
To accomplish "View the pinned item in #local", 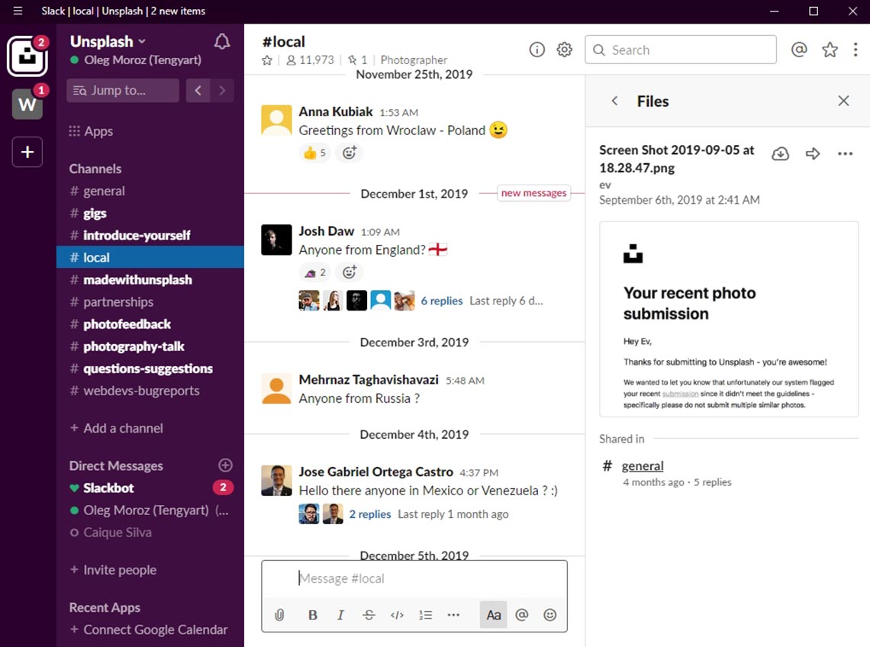I will [x=357, y=60].
